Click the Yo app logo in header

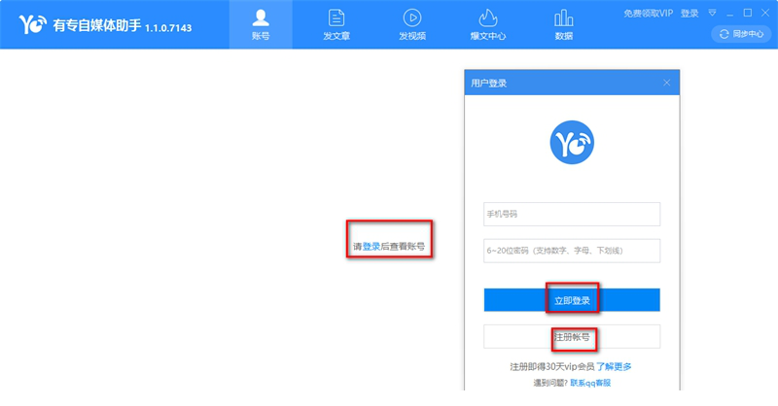click(x=33, y=24)
